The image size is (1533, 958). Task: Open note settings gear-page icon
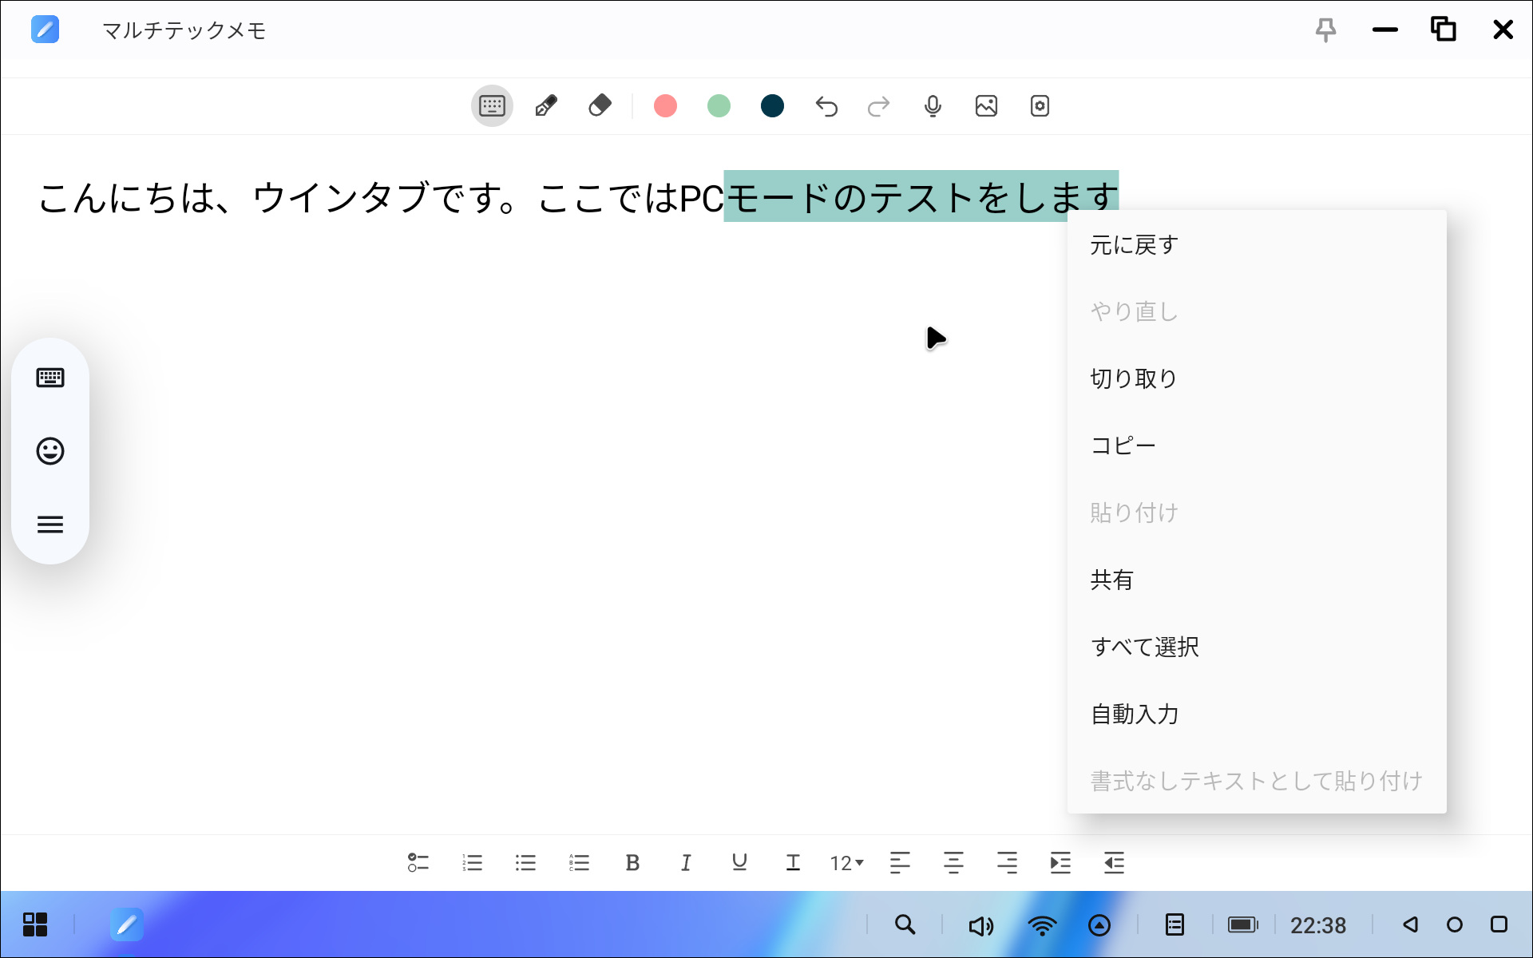[x=1040, y=106]
